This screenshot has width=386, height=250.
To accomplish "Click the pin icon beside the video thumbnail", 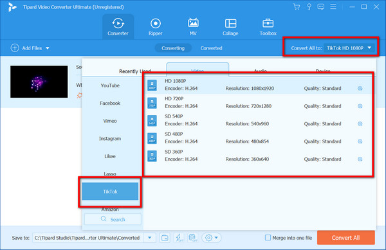I will coord(79,95).
